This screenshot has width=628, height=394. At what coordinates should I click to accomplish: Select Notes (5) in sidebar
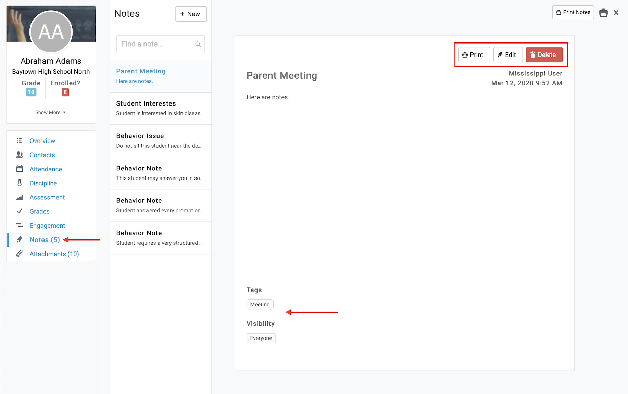[x=45, y=240]
